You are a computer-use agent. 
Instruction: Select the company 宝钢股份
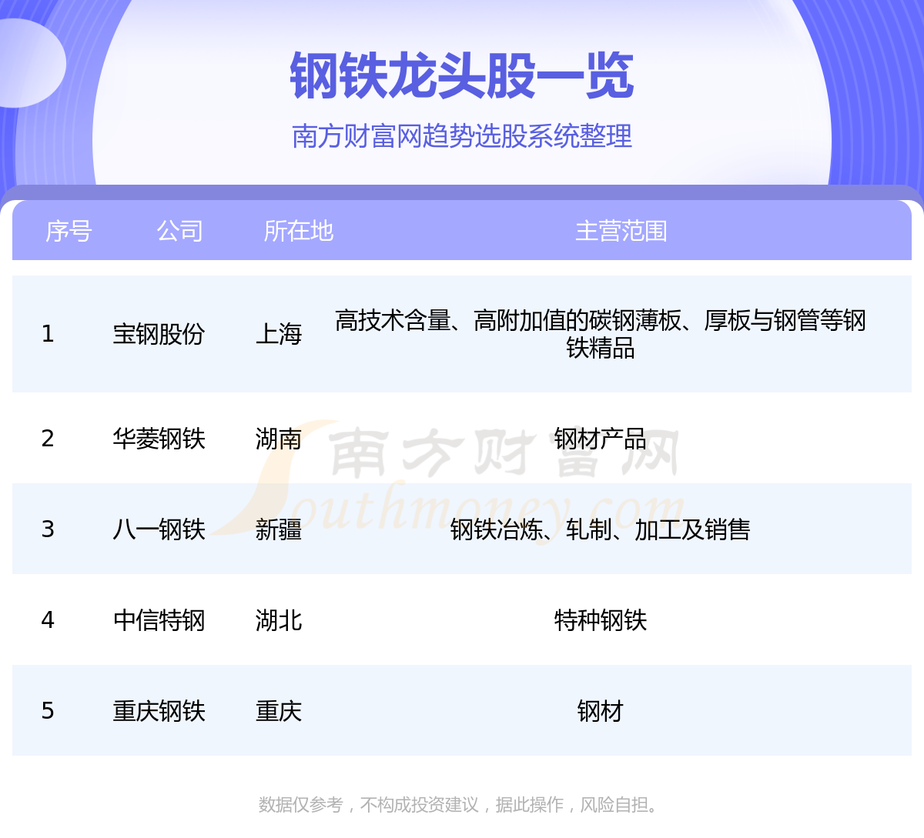159,334
